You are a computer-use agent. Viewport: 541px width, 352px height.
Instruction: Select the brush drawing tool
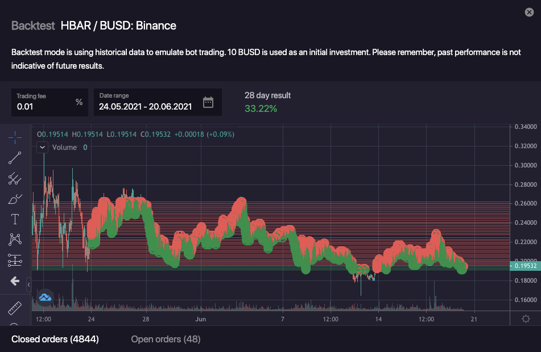(15, 199)
